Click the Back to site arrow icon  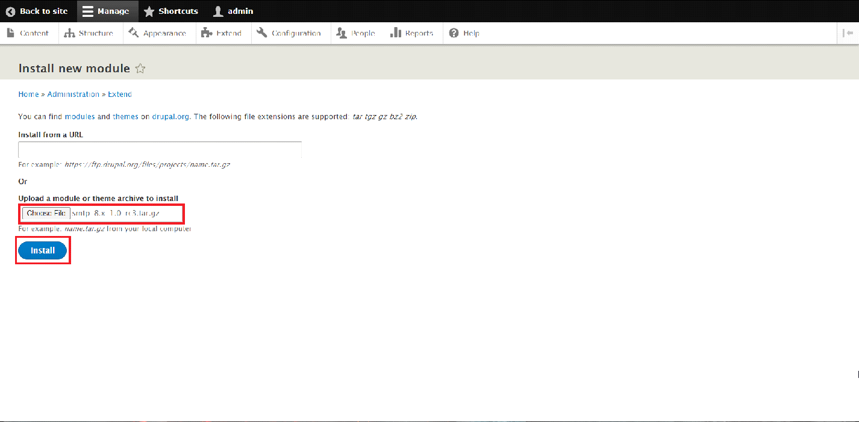[x=10, y=11]
